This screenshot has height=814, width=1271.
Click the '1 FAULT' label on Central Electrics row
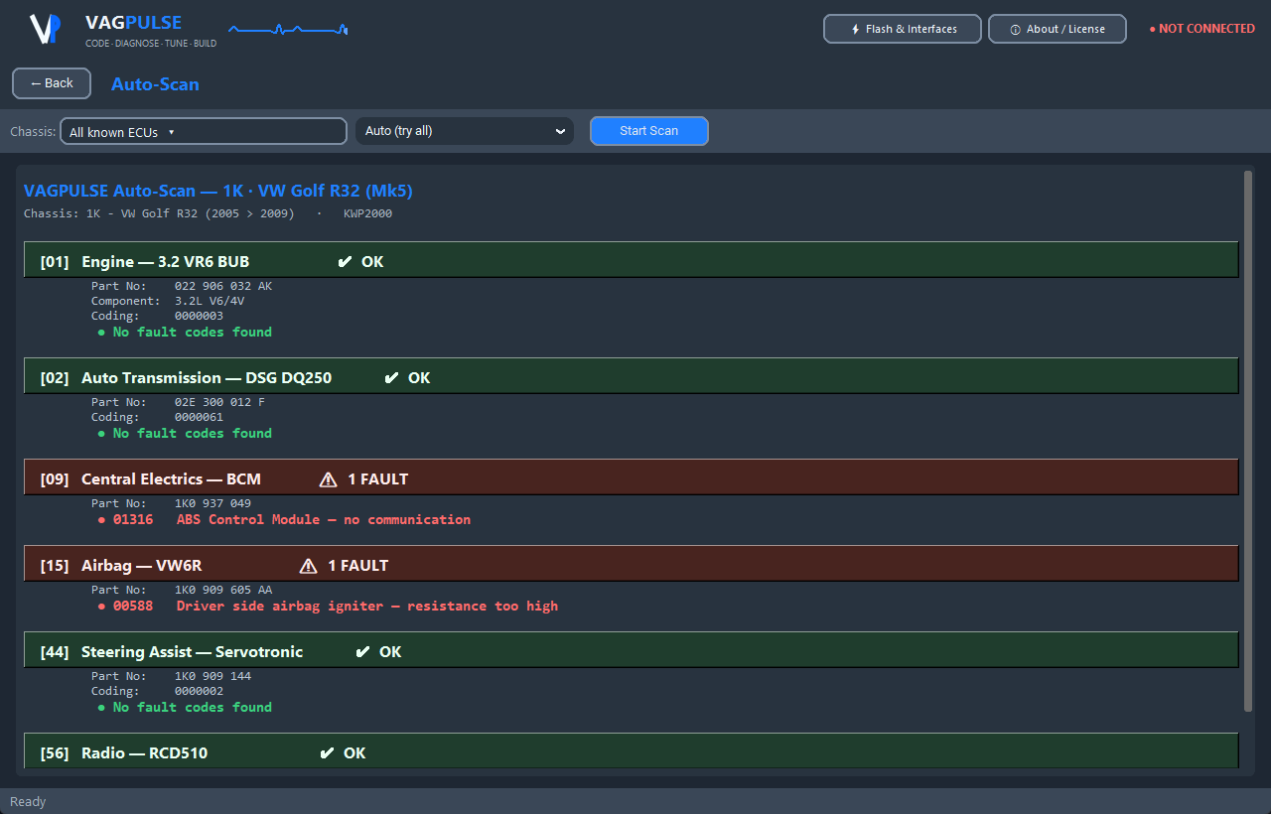point(378,479)
